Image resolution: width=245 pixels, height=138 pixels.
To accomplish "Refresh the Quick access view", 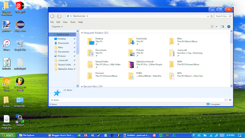I will [x=212, y=16].
